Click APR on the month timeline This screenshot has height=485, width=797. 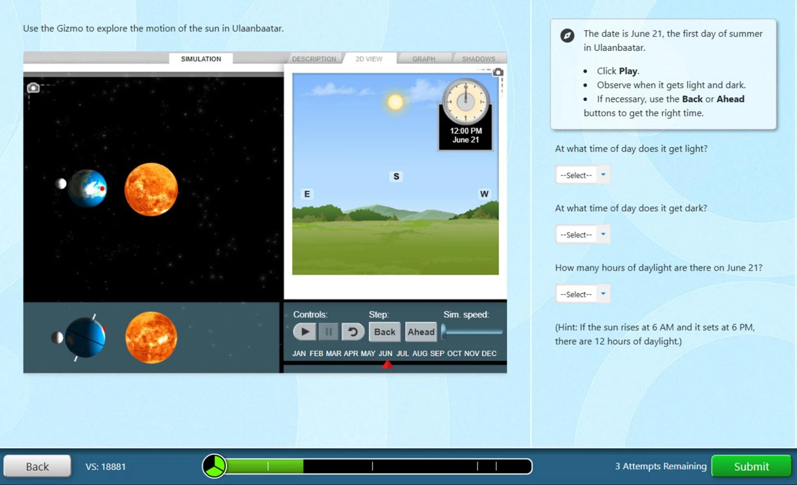(351, 353)
